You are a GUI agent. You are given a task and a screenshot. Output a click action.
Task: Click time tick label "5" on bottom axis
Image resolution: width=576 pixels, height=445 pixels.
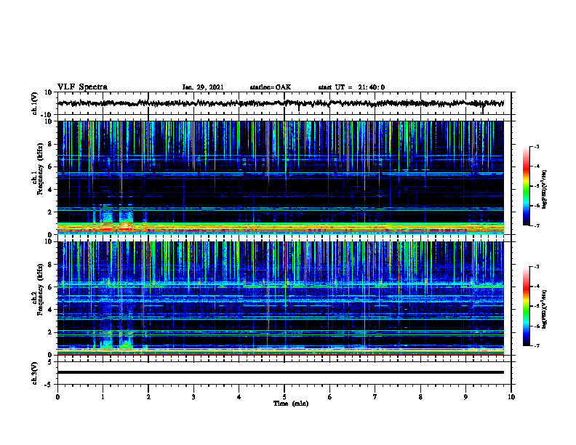point(284,397)
